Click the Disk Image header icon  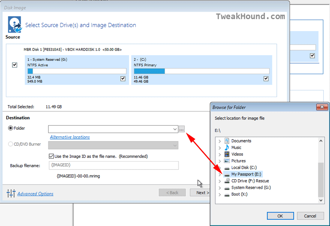pyautogui.click(x=15, y=24)
